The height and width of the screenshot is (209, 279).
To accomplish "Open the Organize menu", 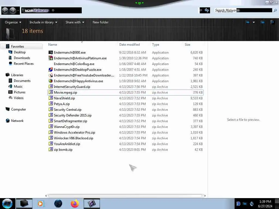I will coord(13,22).
